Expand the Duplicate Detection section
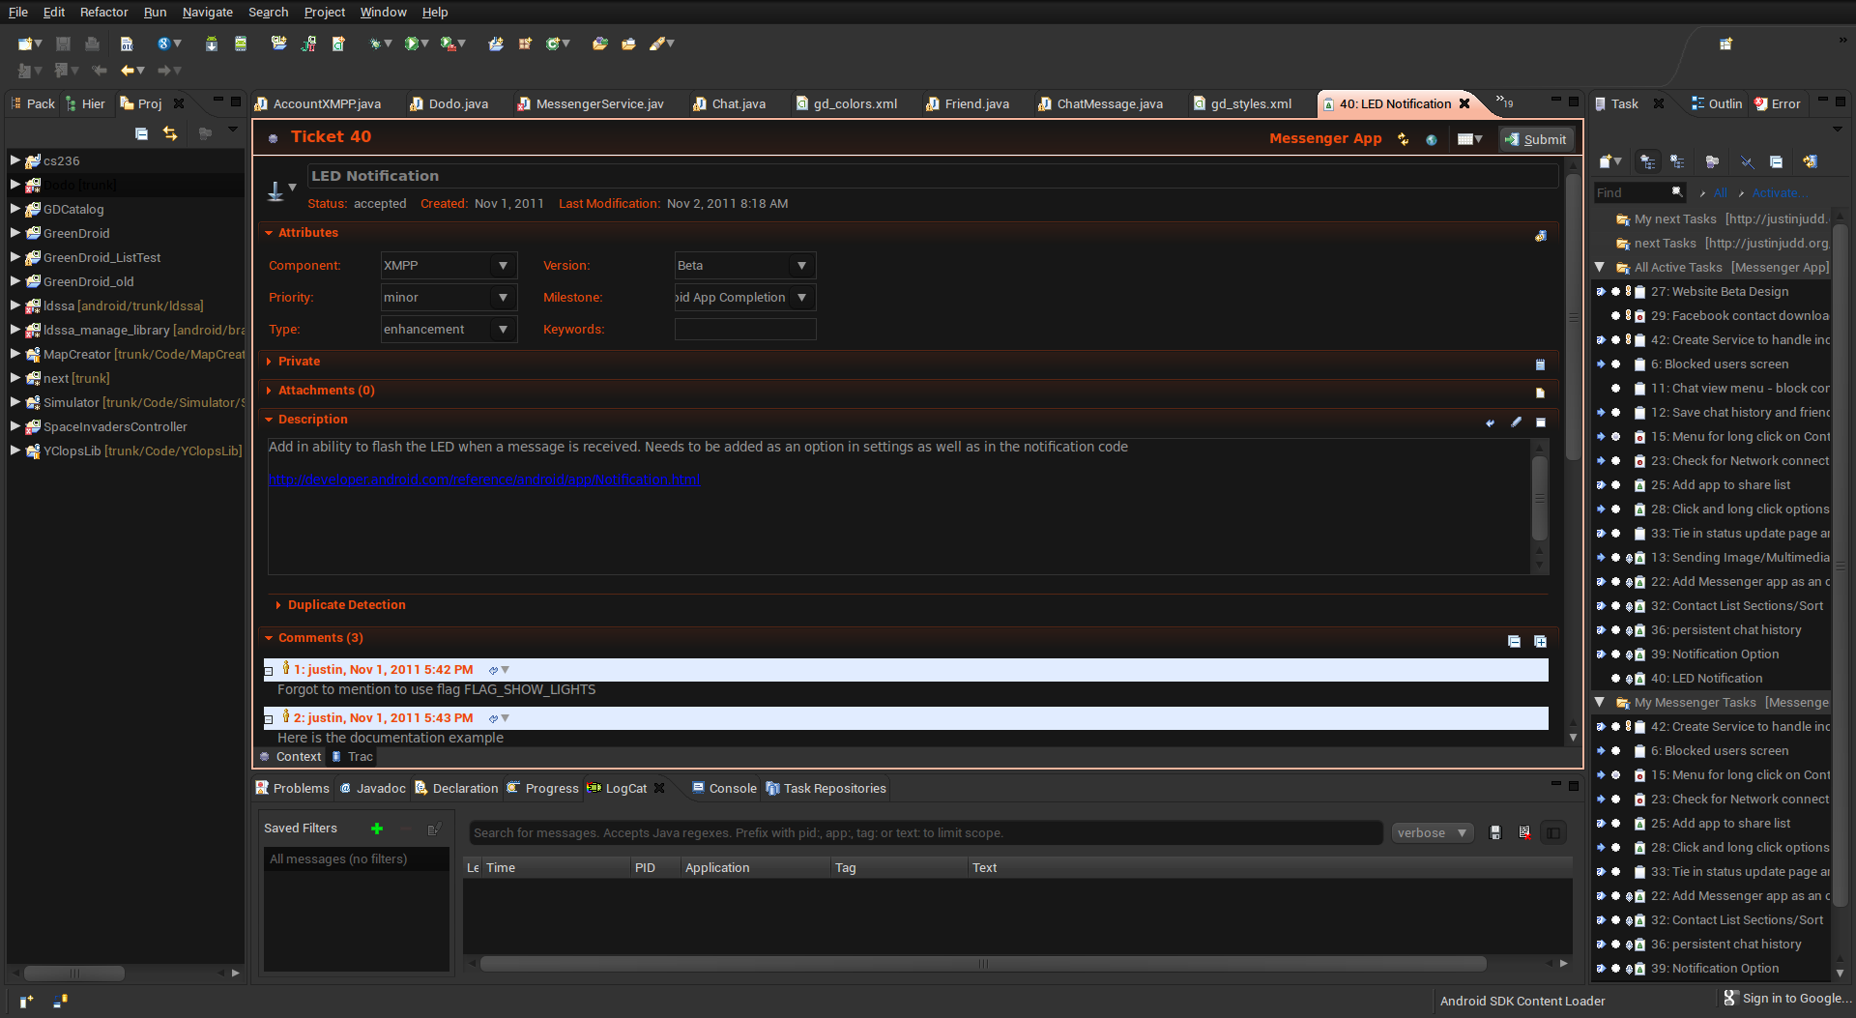Screen dimensions: 1856x1018 346,605
